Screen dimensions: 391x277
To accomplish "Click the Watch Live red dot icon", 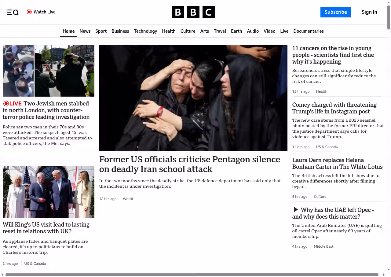I will click(29, 12).
